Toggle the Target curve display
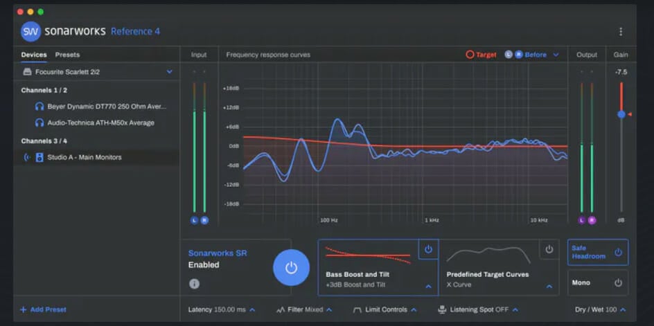This screenshot has width=654, height=326. [x=481, y=55]
